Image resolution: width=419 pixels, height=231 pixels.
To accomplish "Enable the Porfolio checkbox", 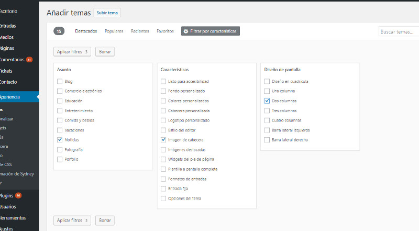I will 60,159.
